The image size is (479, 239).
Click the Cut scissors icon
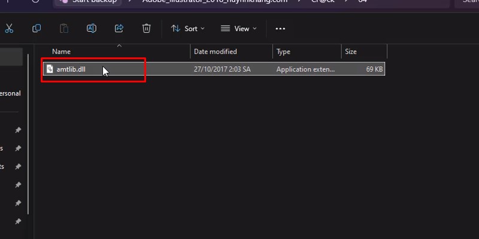[9, 29]
